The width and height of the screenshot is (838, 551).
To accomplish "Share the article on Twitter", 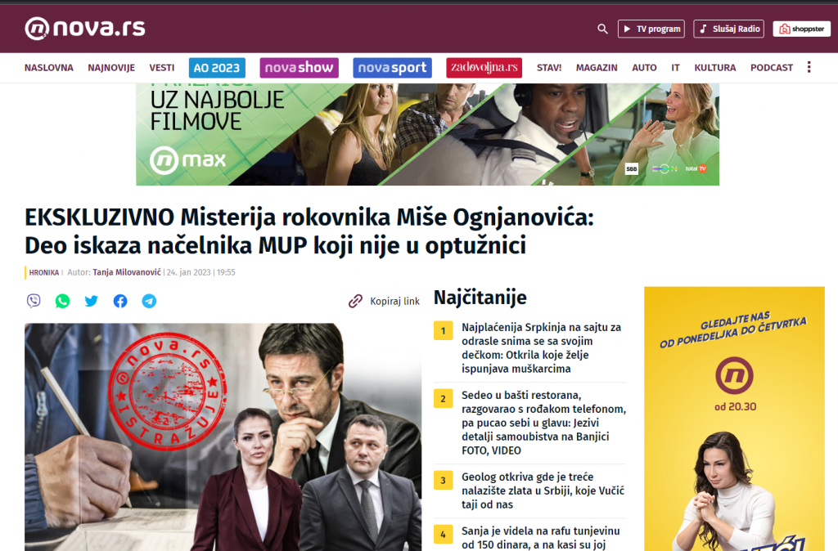I will (x=91, y=301).
